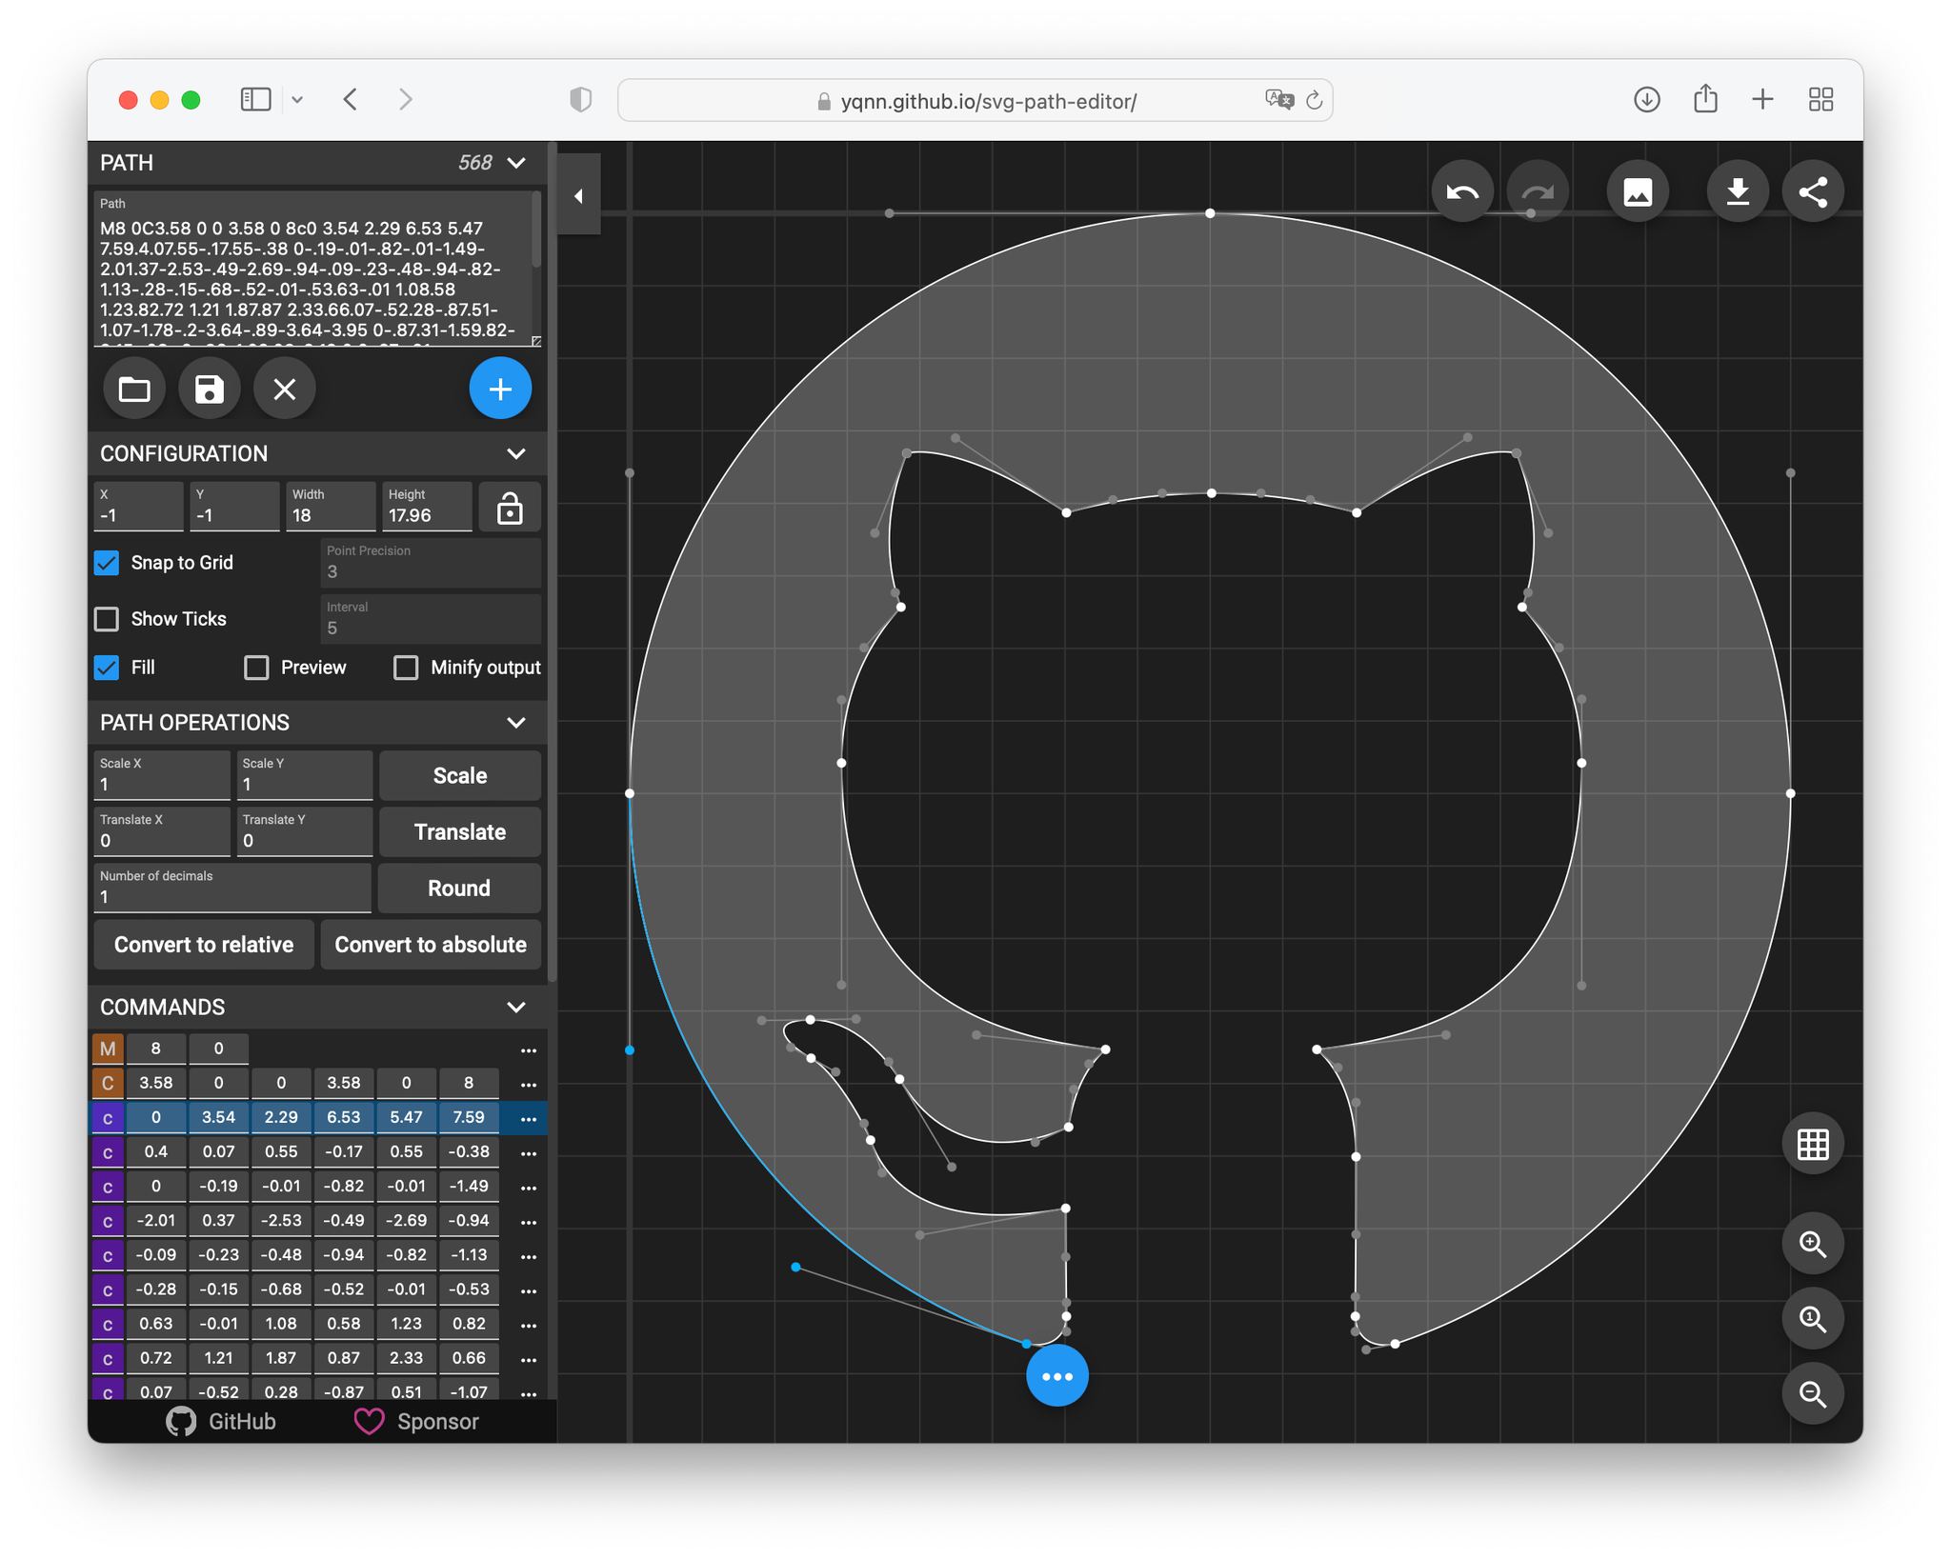
Task: Click Convert to absolute
Action: click(431, 945)
